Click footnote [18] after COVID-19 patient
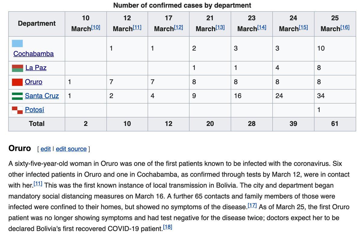Image resolution: width=362 pixels, height=241 pixels. (x=167, y=227)
